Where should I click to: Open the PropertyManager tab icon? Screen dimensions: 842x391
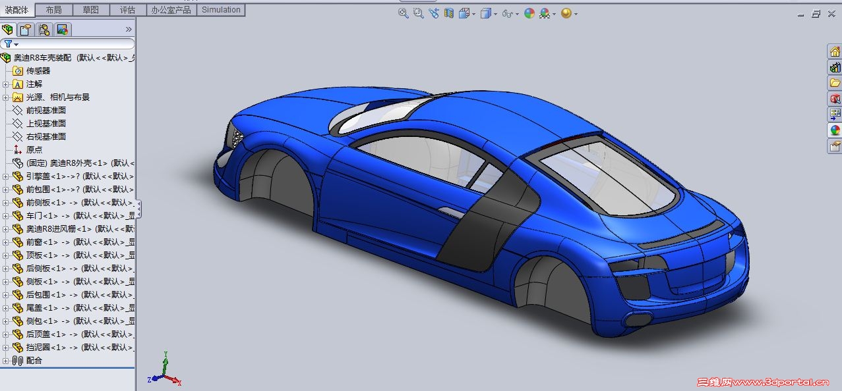click(26, 30)
